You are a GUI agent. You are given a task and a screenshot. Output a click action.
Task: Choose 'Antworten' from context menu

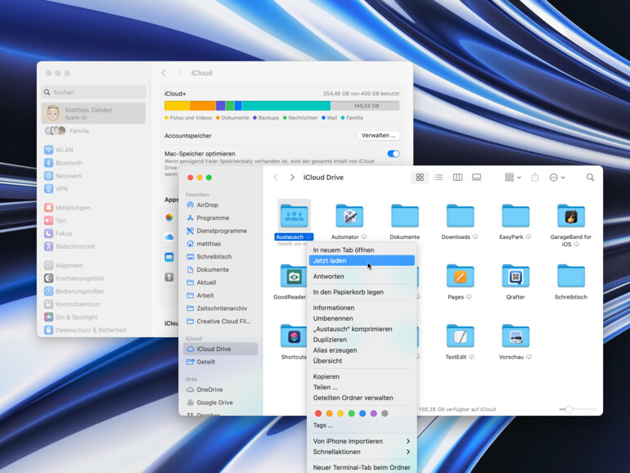[x=362, y=277]
